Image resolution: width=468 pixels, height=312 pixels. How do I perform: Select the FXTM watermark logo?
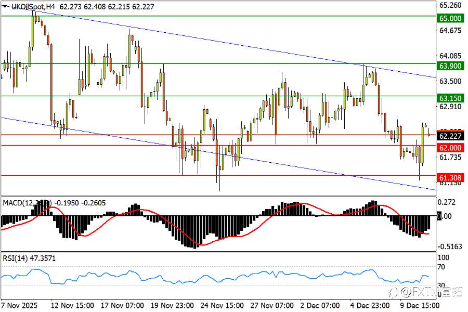pos(426,292)
